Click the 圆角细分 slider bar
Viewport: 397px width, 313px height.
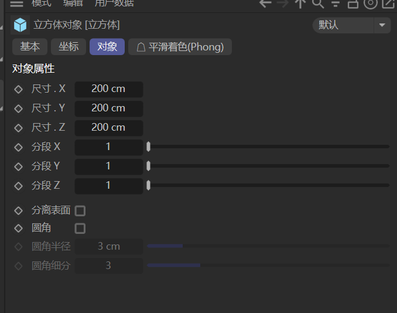click(x=268, y=265)
